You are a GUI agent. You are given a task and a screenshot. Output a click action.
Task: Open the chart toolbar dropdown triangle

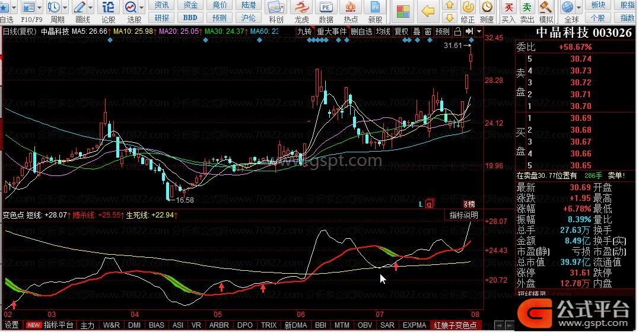tap(479, 31)
